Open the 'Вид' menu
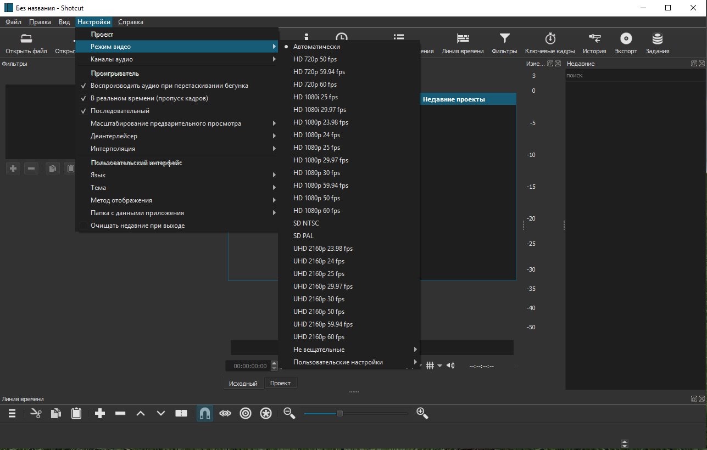Viewport: 707px width, 450px height. pos(64,22)
